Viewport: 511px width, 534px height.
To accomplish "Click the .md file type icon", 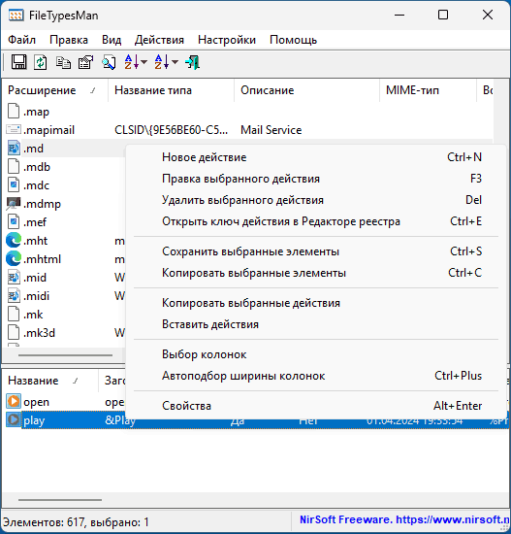I will tap(14, 149).
